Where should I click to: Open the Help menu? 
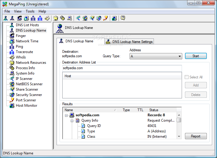click(x=42, y=11)
